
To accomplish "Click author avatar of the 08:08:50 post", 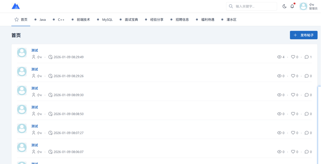I will (x=22, y=109).
